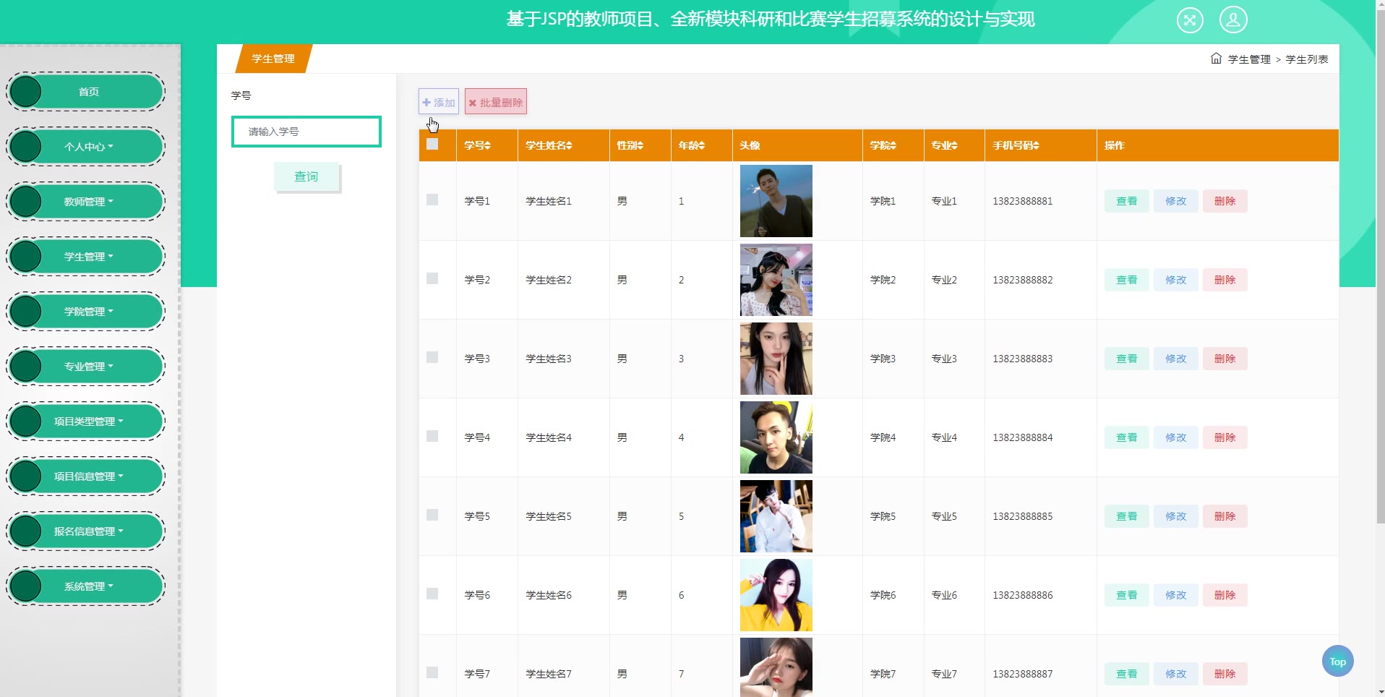Click the round icon beside 系统管理

[x=26, y=586]
